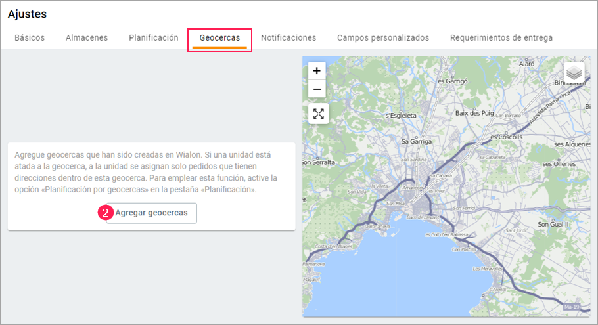Screen dimensions: 598x325
Task: Select the Geocercas tab
Action: (x=219, y=38)
